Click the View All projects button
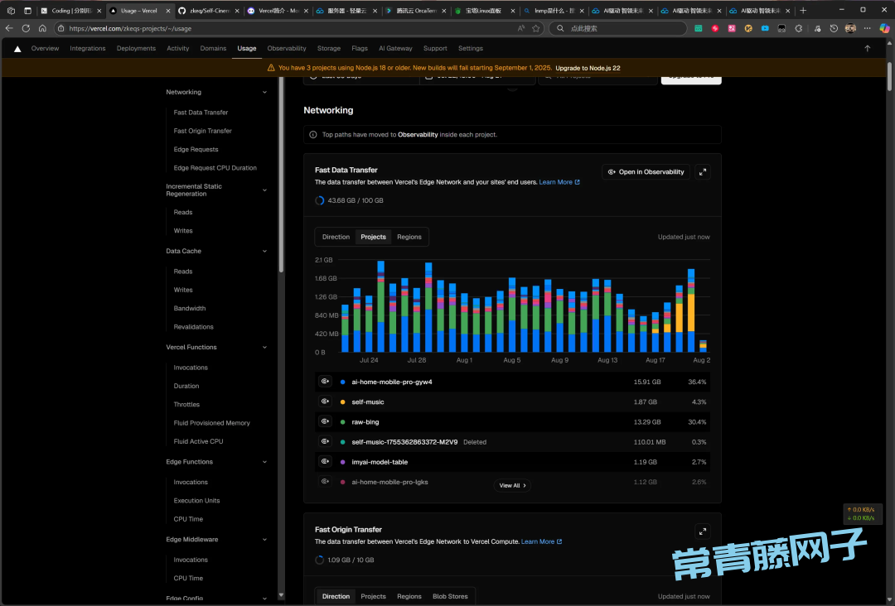The height and width of the screenshot is (606, 895). [513, 485]
